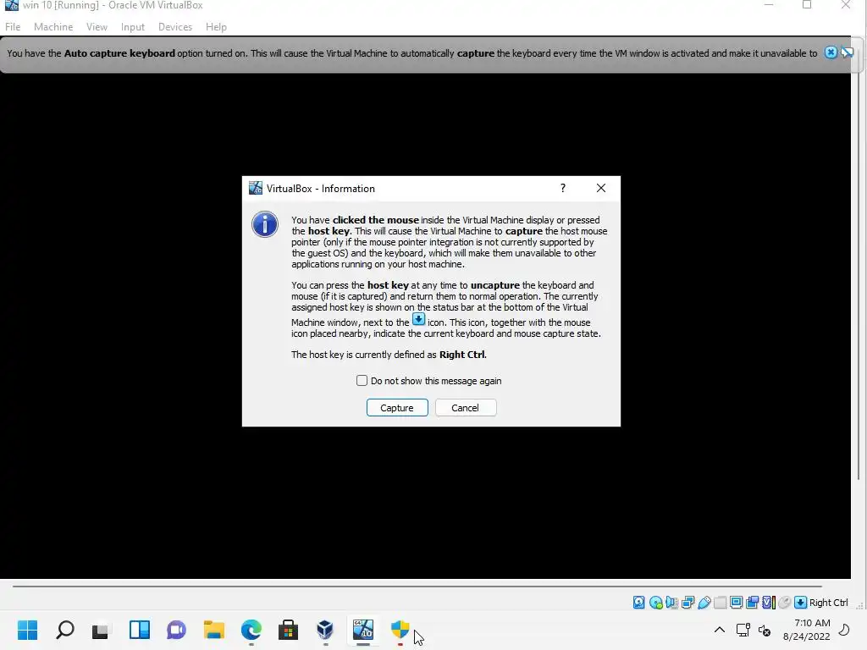
Task: Minimize the VirtualBox VM window
Action: click(769, 5)
